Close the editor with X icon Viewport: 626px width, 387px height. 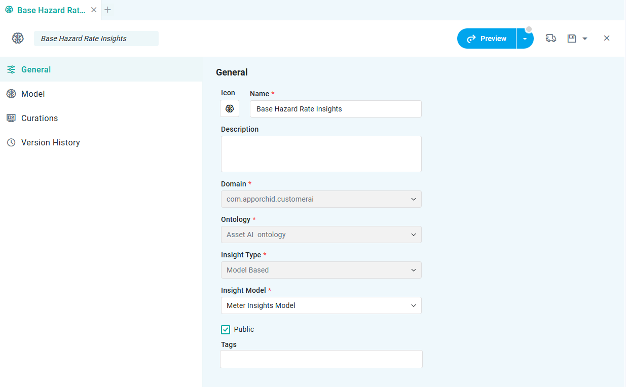point(606,38)
